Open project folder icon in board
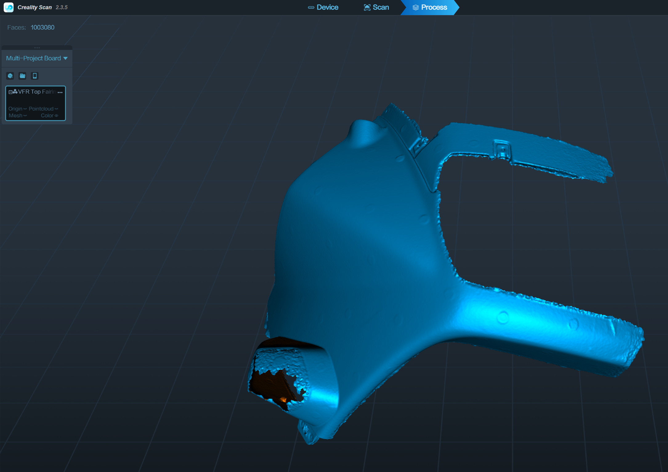This screenshot has width=668, height=472. 22,76
